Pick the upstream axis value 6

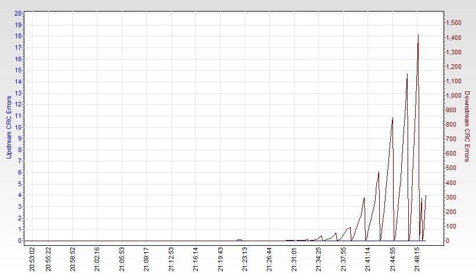pos(20,173)
